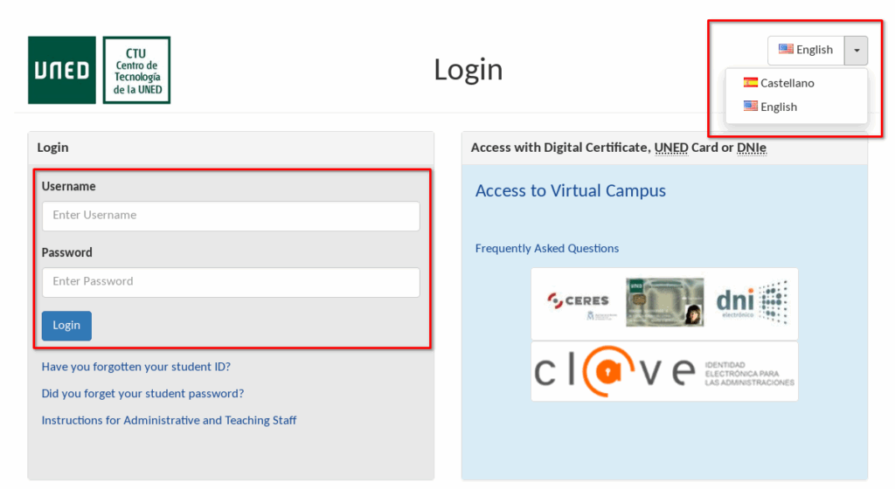Select the DNI electrónico logo
895x489 pixels.
click(752, 302)
